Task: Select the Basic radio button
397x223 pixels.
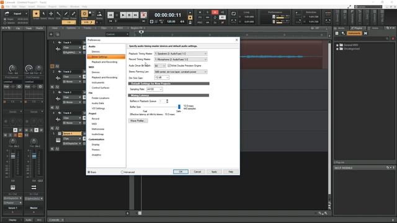Action: click(89, 172)
